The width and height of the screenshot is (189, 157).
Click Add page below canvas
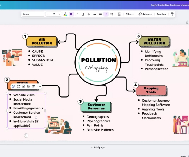pos(97,148)
